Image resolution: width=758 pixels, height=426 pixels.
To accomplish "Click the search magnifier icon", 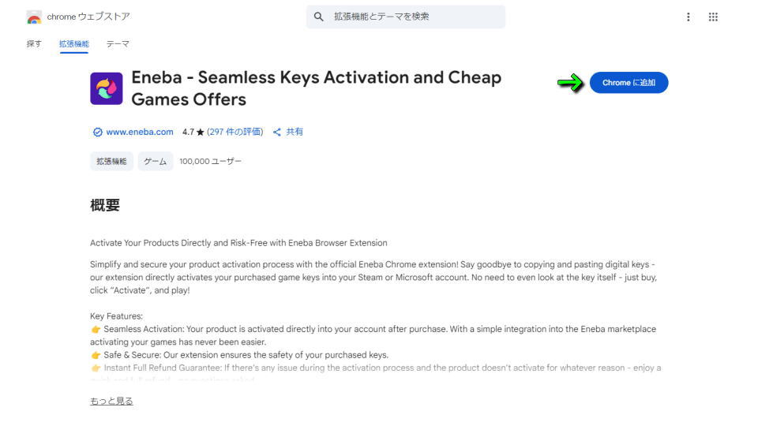I will 318,17.
